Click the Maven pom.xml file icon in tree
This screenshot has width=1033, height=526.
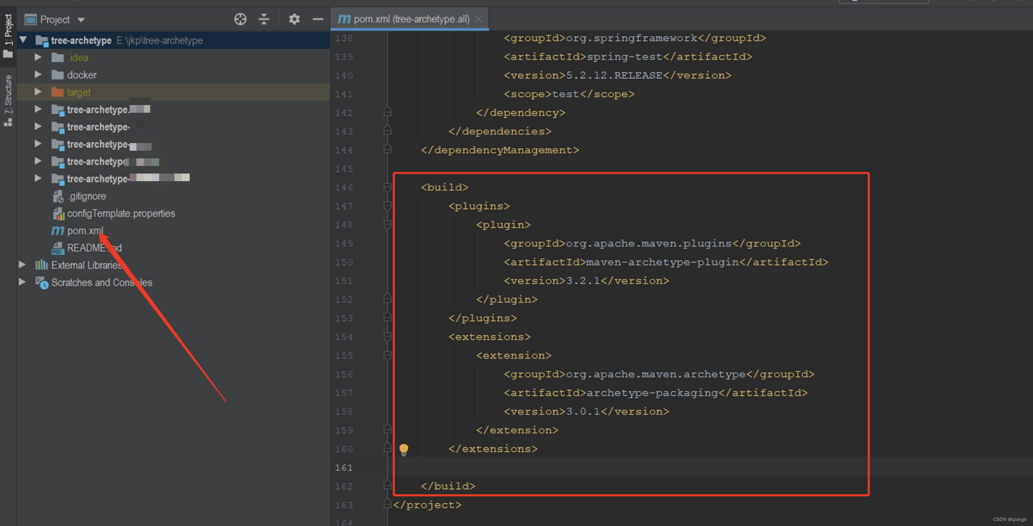[58, 231]
